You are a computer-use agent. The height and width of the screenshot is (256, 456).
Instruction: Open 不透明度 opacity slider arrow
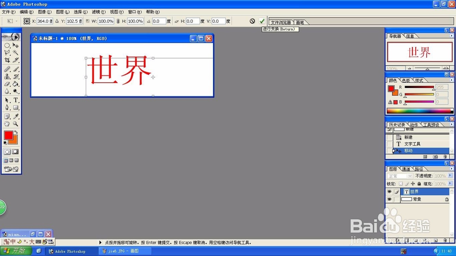point(450,175)
